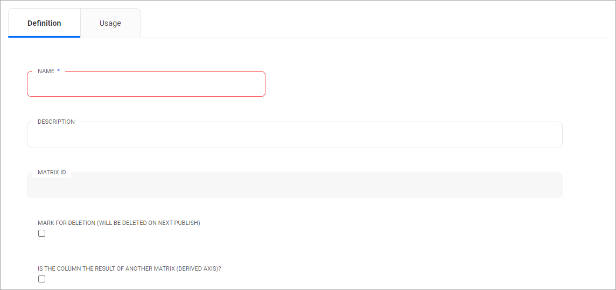616x290 pixels.
Task: Click inside the Name input field
Action: (146, 84)
